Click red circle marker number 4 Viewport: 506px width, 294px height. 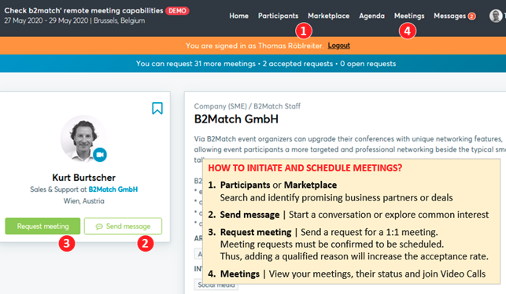(x=408, y=31)
